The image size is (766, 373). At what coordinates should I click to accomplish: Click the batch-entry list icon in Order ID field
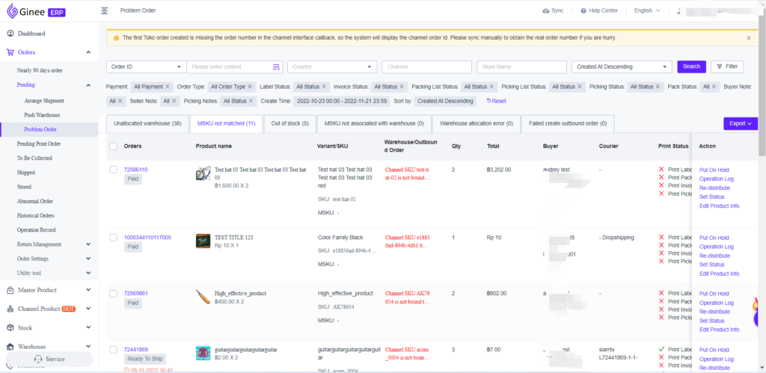tap(276, 67)
